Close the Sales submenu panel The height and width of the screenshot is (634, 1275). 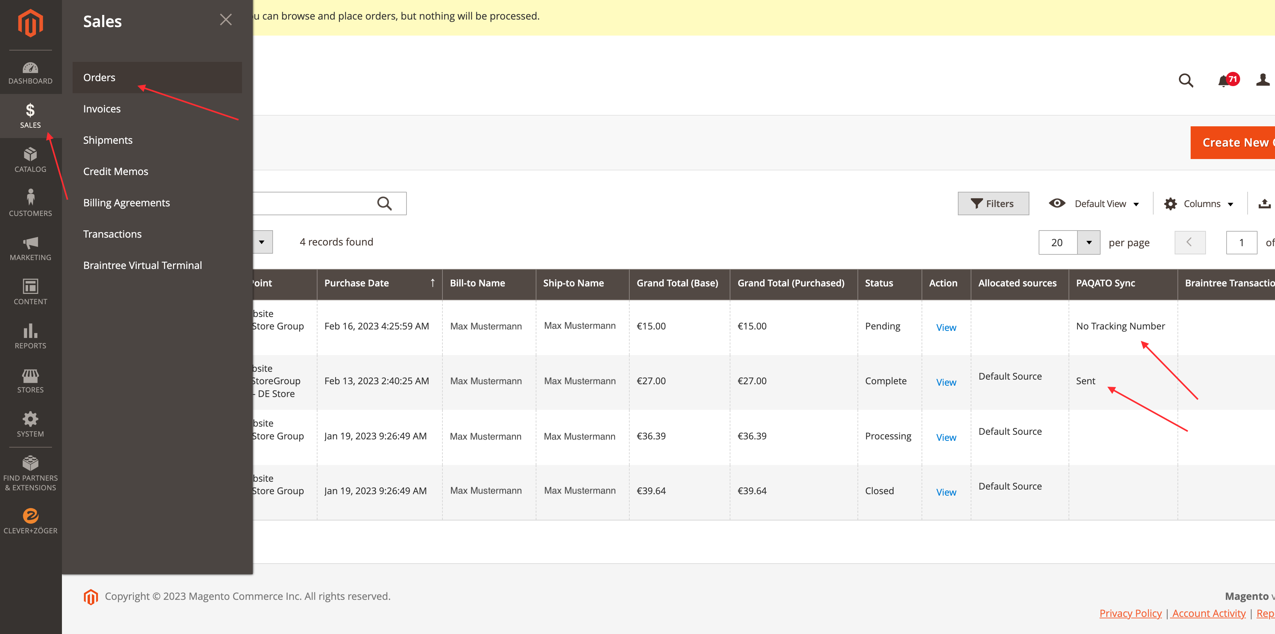pyautogui.click(x=226, y=20)
